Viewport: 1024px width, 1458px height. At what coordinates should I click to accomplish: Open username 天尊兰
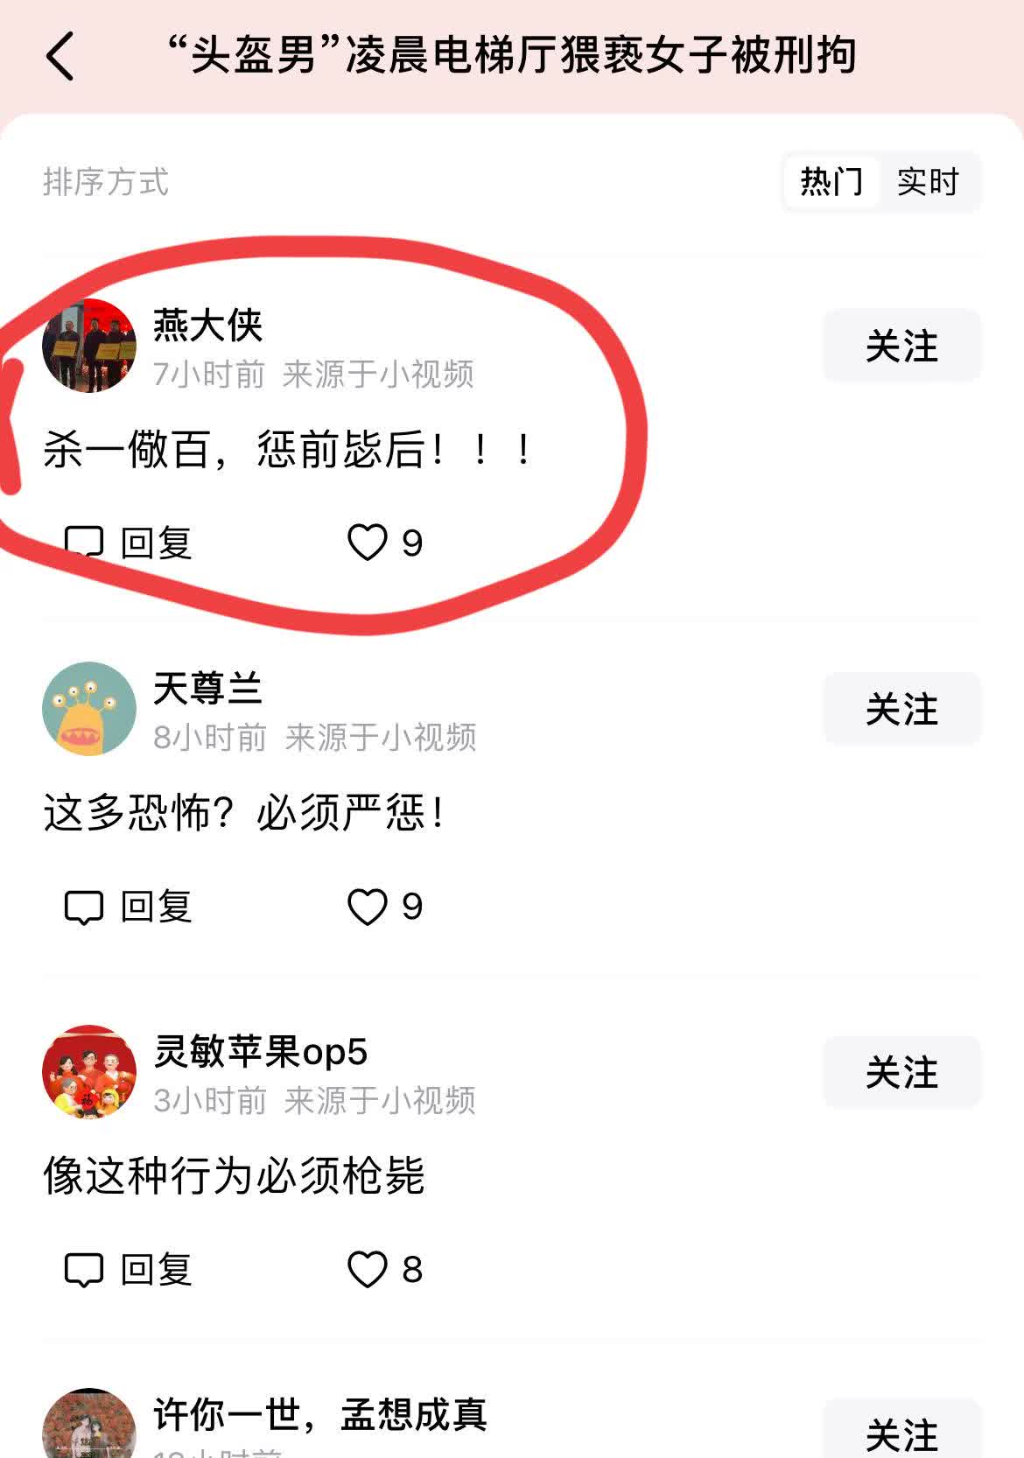pyautogui.click(x=208, y=688)
